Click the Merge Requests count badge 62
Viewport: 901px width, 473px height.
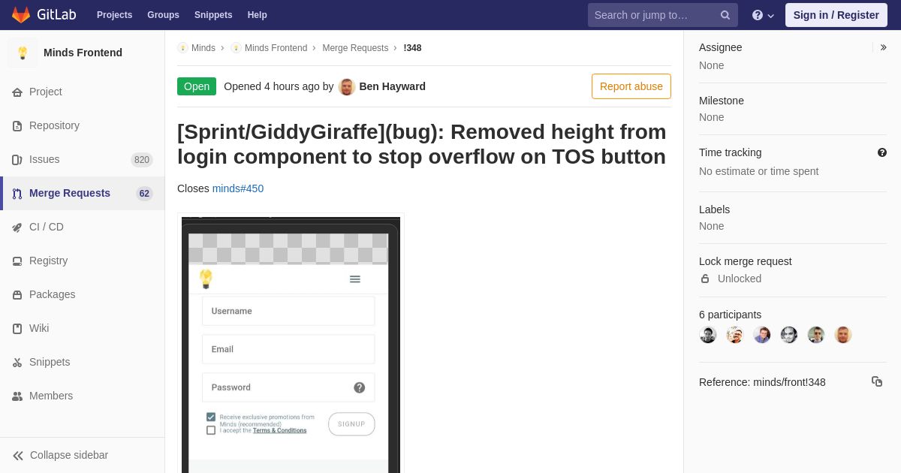[144, 194]
